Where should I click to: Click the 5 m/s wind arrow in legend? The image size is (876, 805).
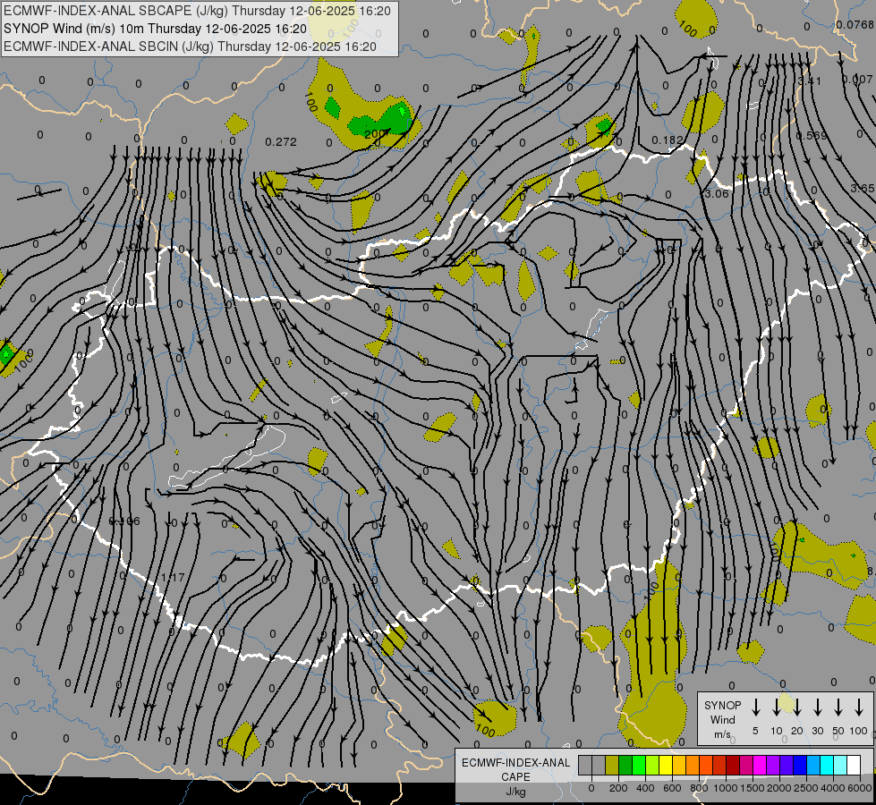coord(755,708)
